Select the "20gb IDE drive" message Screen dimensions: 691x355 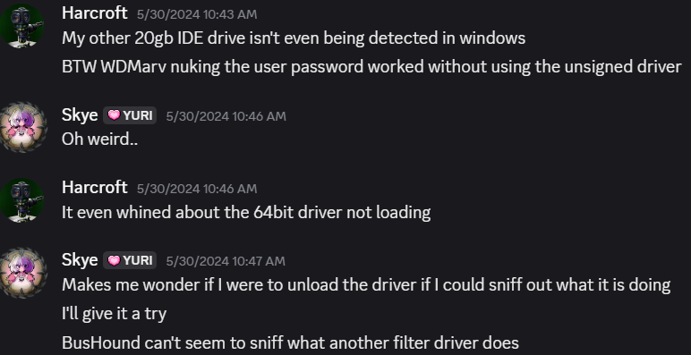click(x=294, y=38)
